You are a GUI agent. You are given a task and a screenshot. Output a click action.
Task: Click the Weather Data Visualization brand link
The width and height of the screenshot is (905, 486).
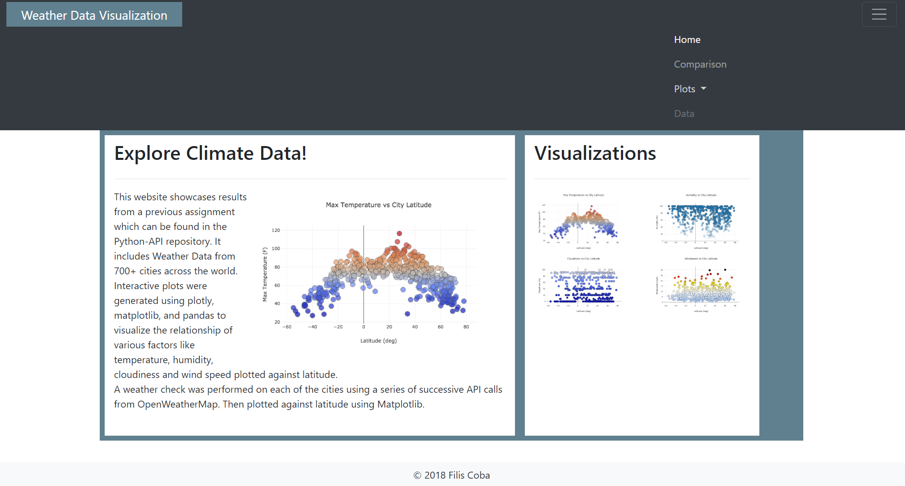click(94, 15)
